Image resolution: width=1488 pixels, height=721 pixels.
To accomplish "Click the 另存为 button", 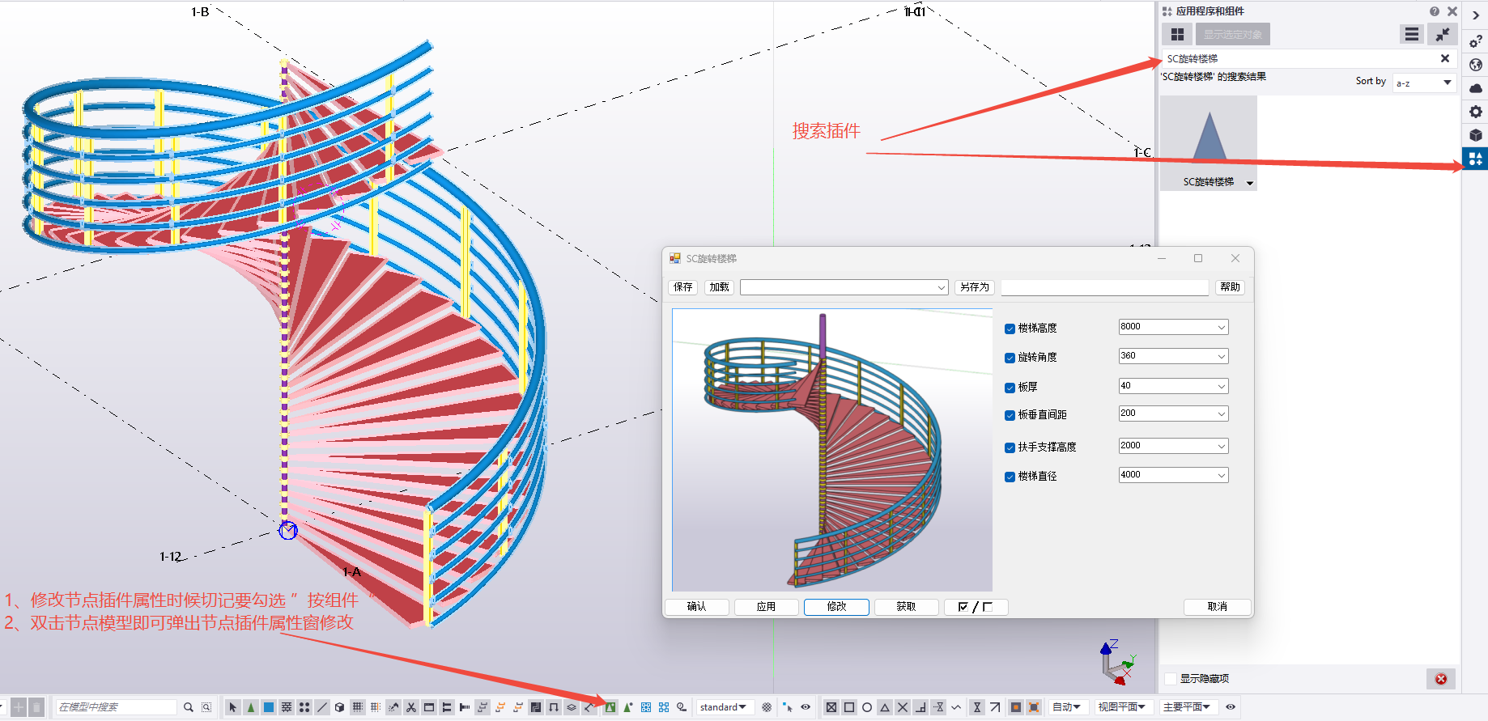I will click(974, 287).
